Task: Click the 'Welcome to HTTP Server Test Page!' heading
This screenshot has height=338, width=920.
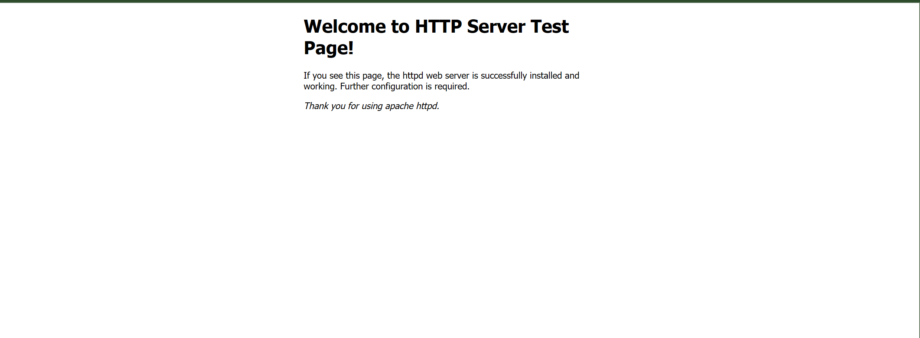Action: coord(436,37)
